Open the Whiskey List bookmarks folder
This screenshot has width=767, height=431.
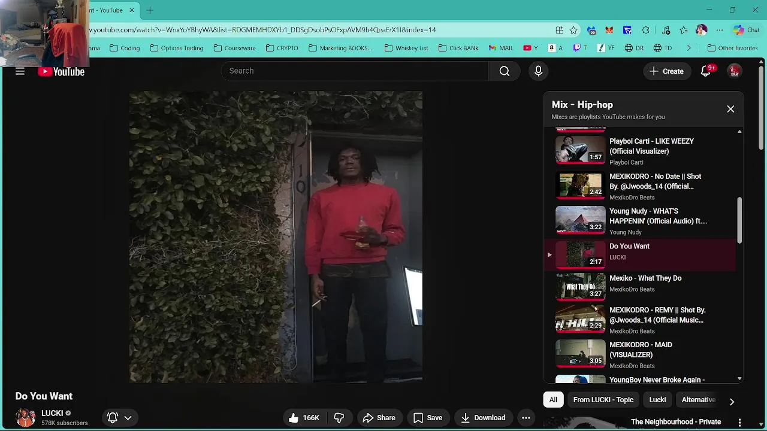point(406,48)
